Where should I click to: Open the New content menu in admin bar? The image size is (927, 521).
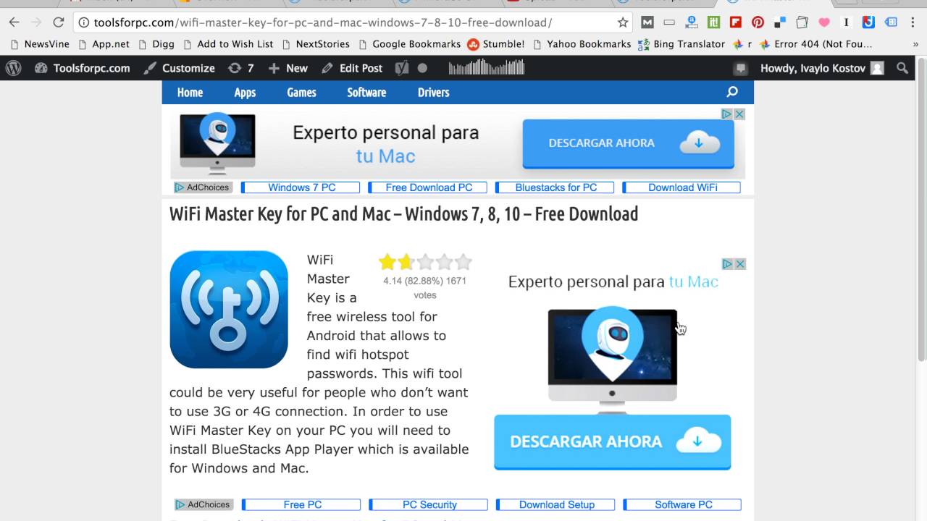[288, 68]
